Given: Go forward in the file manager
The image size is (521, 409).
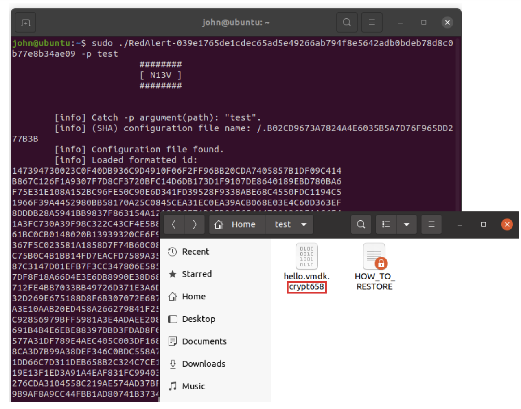Looking at the screenshot, I should (195, 224).
